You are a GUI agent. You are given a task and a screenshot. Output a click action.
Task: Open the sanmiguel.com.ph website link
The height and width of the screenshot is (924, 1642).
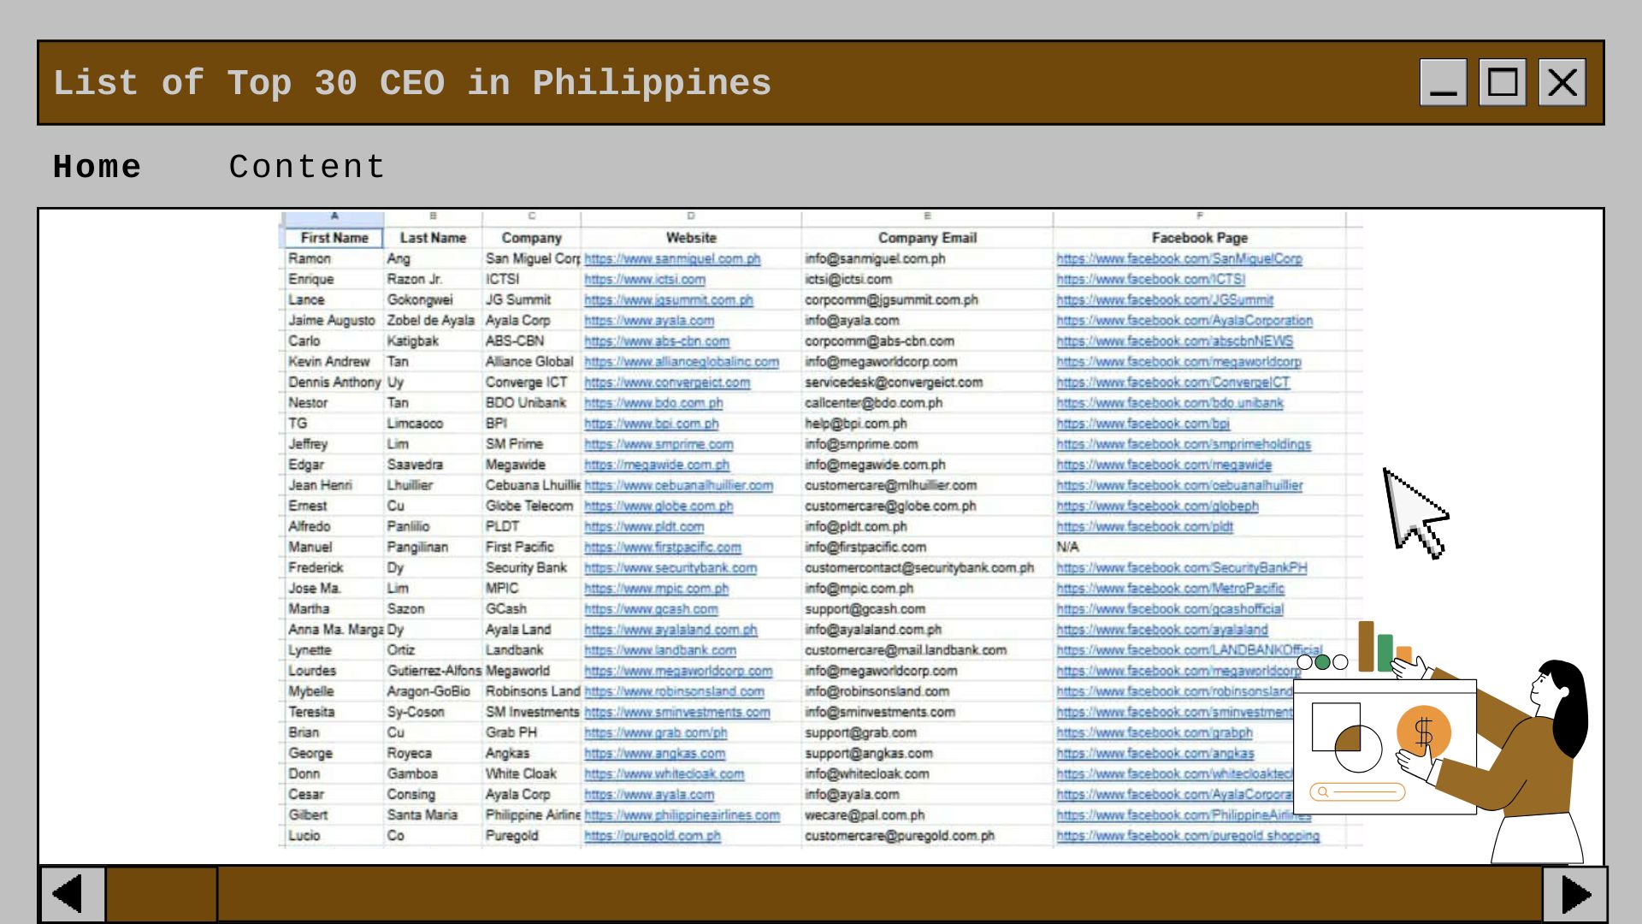coord(672,258)
